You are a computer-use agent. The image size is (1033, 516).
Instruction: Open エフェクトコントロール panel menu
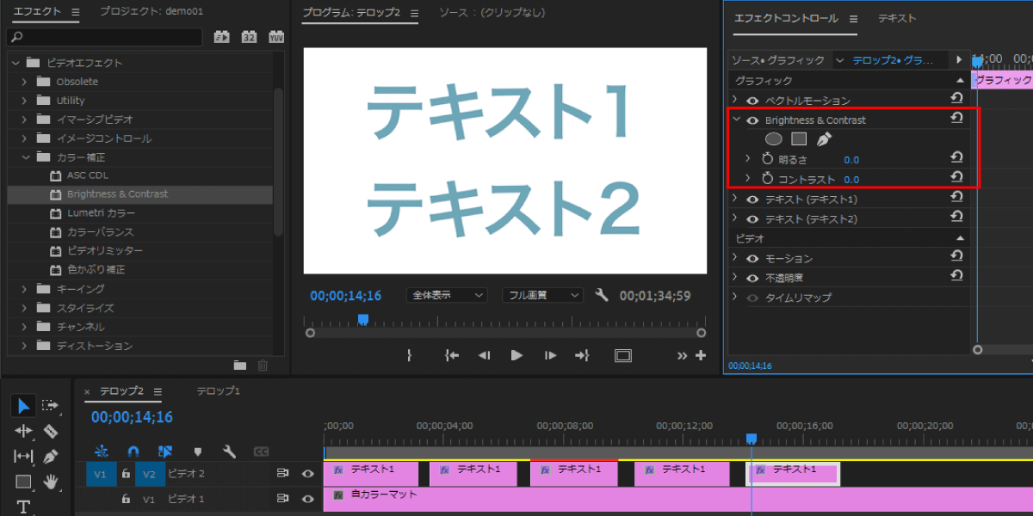[x=853, y=18]
